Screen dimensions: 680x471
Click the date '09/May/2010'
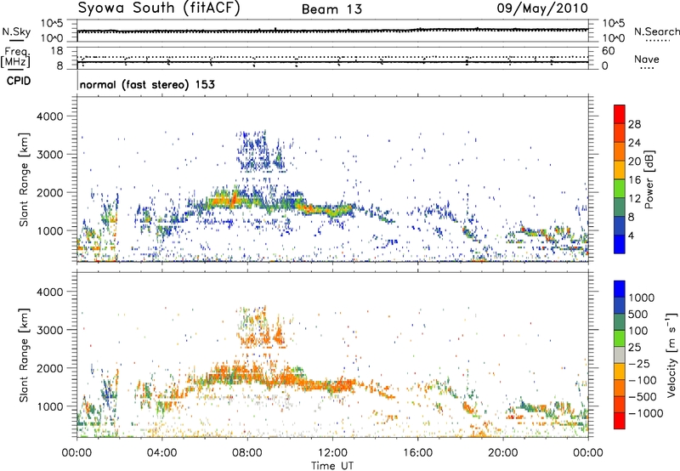(x=542, y=8)
